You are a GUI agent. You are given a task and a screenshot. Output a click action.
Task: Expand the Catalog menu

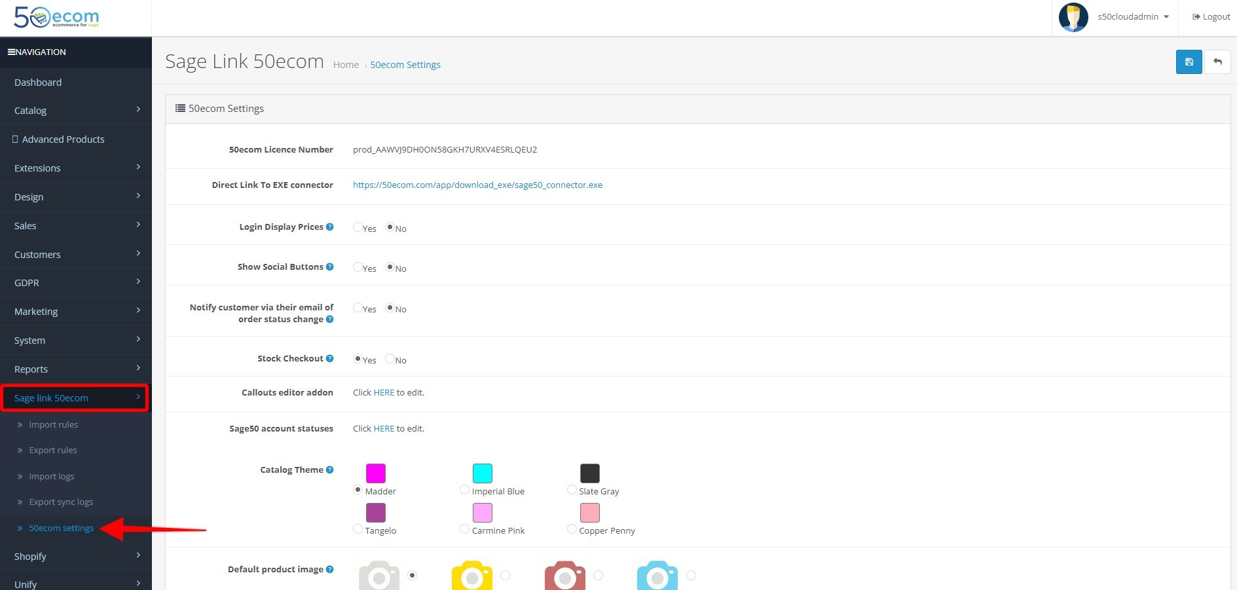(76, 111)
